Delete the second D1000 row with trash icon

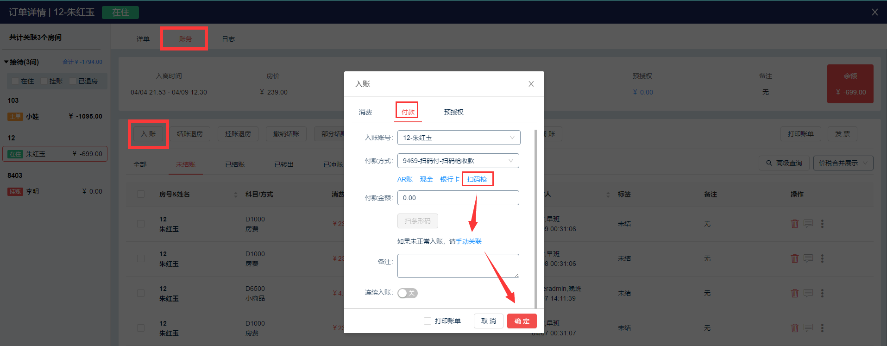click(795, 258)
